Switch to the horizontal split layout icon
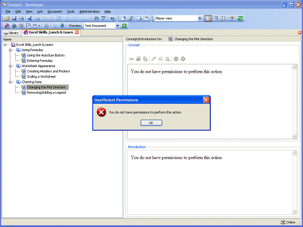Image resolution: width=303 pixels, height=227 pixels. point(215,18)
